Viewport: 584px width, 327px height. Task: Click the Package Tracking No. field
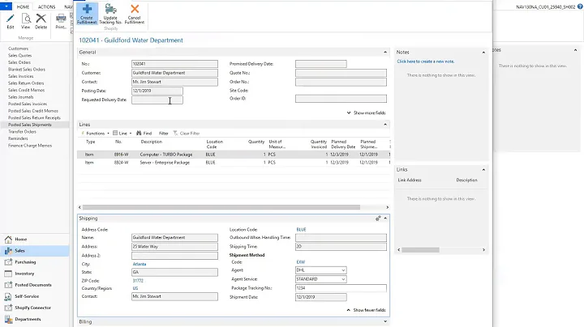tap(341, 288)
